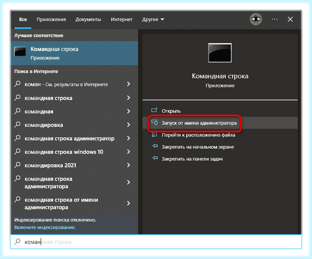The image size is (312, 259).
Task: Open the Интернет tab
Action: [x=122, y=19]
